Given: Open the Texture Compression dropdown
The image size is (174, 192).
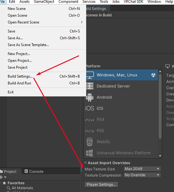Looking at the screenshot, I should [x=142, y=175].
